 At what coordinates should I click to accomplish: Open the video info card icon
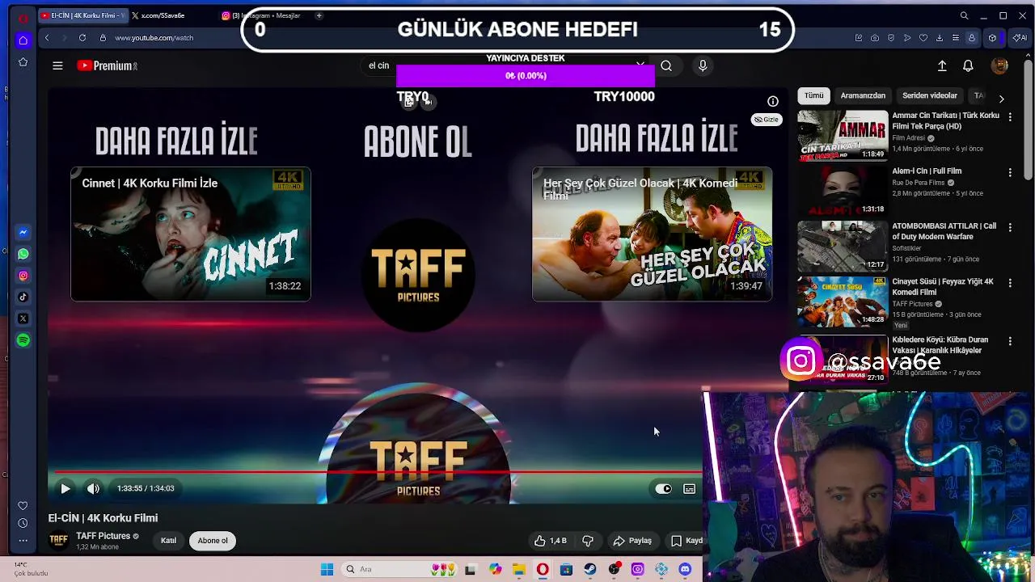pos(773,101)
